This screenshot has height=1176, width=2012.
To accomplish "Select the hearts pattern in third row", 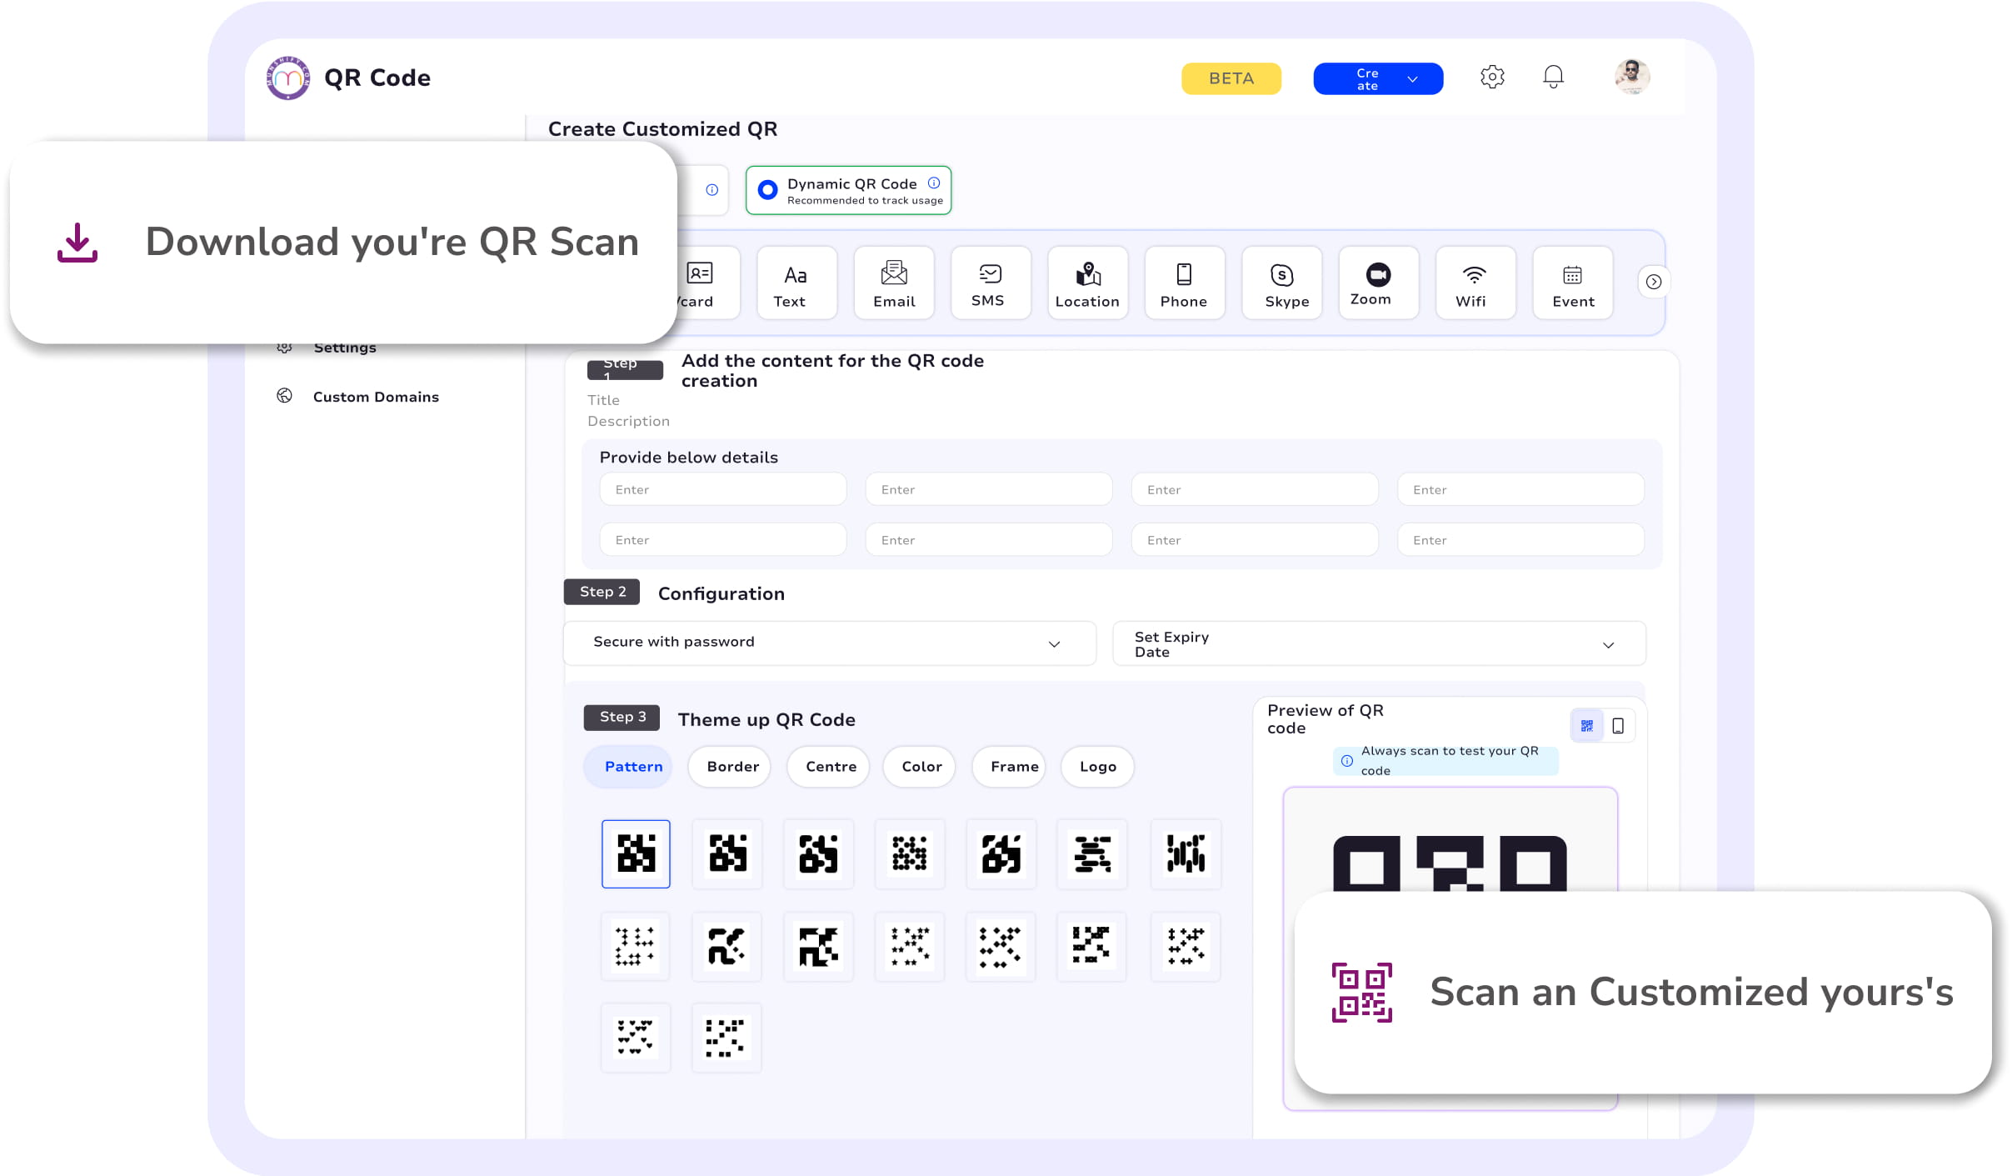I will coord(636,1037).
